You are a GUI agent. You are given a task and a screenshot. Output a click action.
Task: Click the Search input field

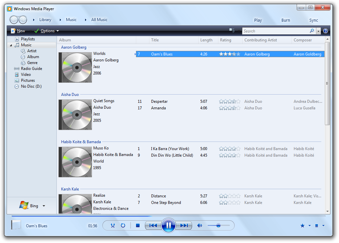[x=275, y=31]
